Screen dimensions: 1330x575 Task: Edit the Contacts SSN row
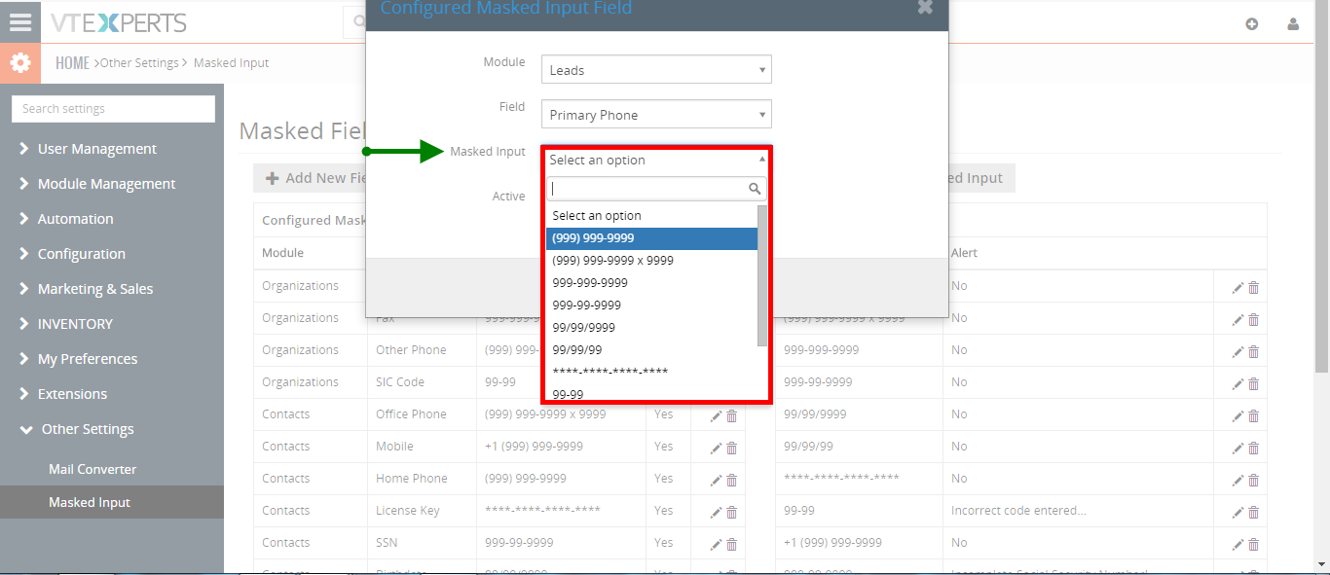click(717, 544)
